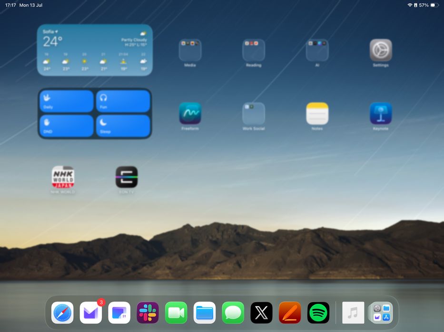This screenshot has width=444, height=332.
Task: Launch the Settings app
Action: click(x=381, y=50)
